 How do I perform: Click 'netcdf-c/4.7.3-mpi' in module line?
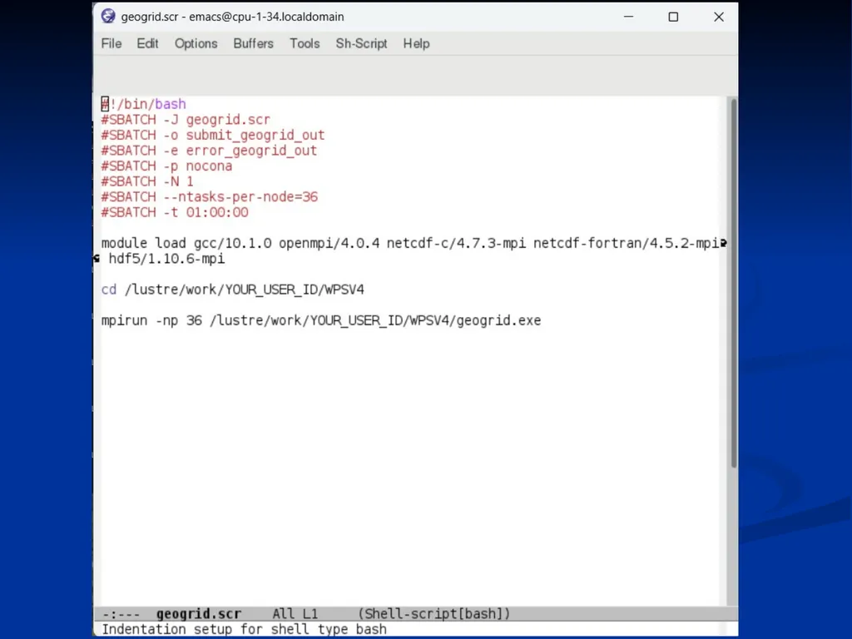(457, 243)
